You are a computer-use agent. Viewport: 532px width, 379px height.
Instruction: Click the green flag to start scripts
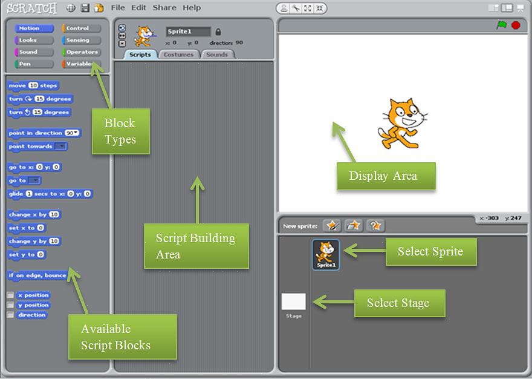coord(502,25)
